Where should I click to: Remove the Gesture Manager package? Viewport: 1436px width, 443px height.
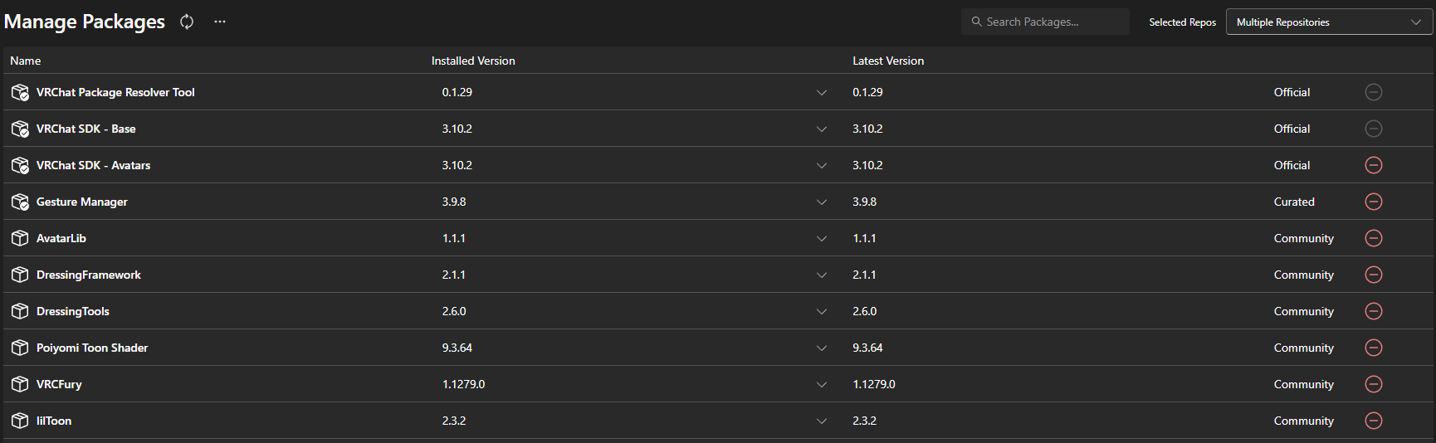[1374, 202]
